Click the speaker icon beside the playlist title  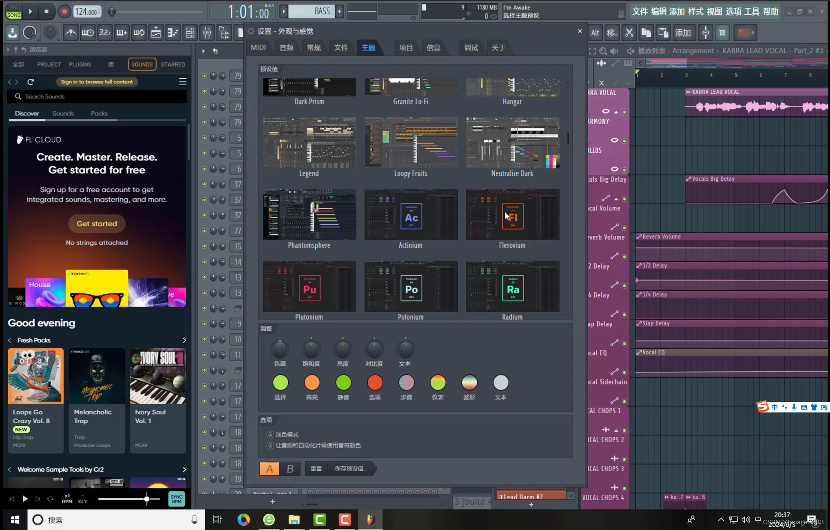[630, 51]
